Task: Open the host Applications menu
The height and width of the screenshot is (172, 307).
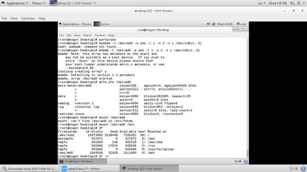Action: (x=17, y=3)
